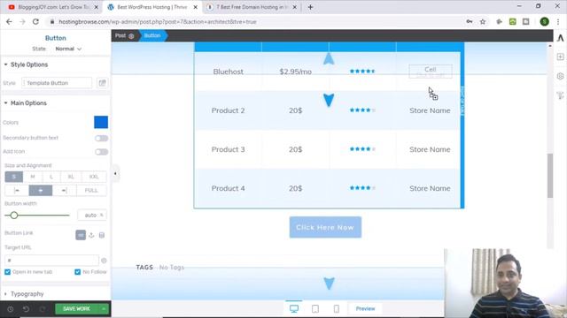567x318 pixels.
Task: Switch to desktop preview mode
Action: [x=294, y=308]
